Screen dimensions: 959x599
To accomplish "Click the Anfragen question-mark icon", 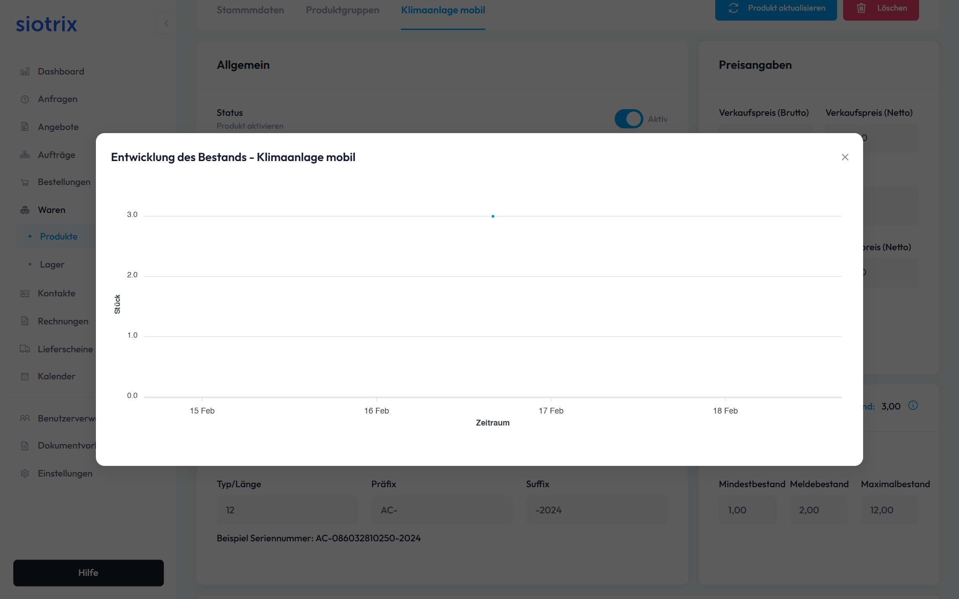I will (25, 99).
